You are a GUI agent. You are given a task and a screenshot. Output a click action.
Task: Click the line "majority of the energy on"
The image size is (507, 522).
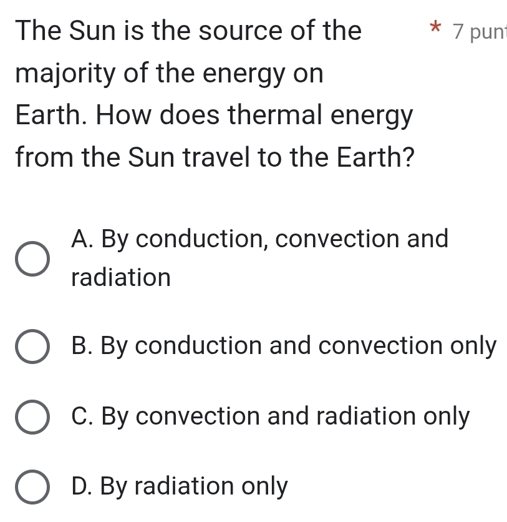pos(170,74)
